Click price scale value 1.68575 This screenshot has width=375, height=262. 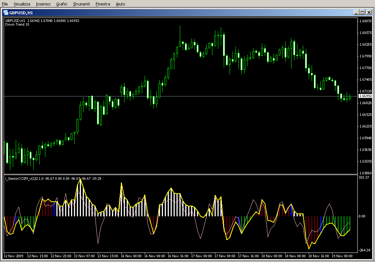(x=366, y=33)
